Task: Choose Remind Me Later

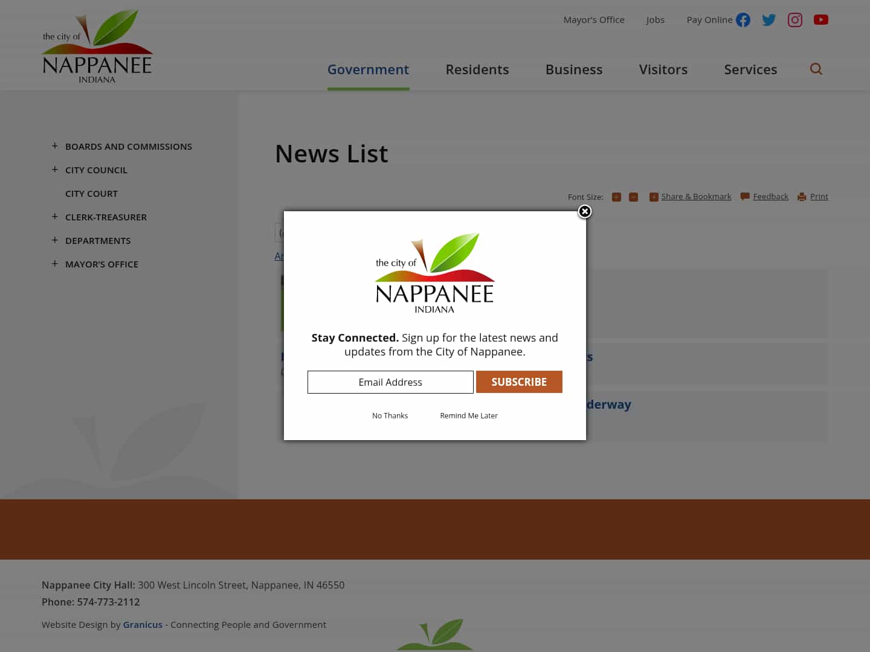Action: click(x=469, y=415)
